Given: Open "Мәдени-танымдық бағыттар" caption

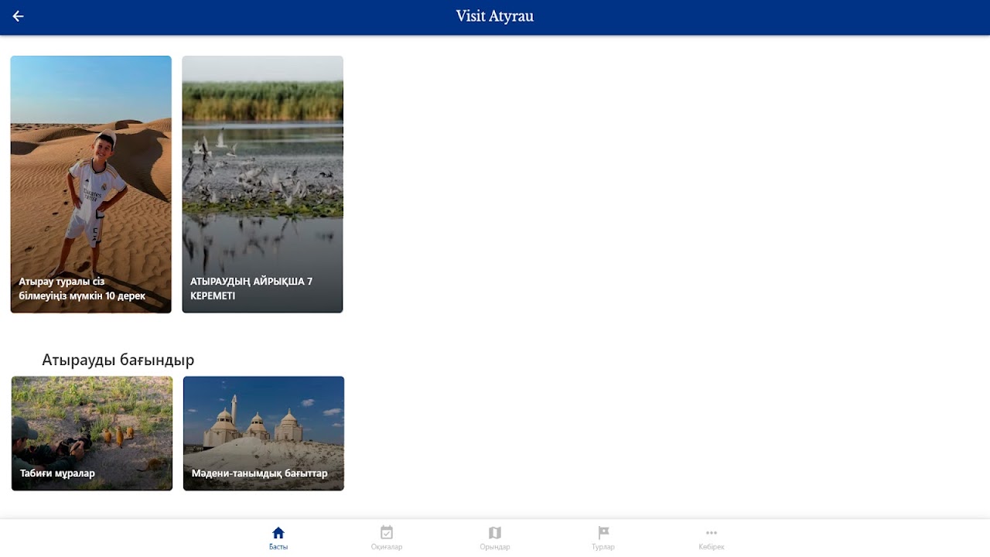Looking at the screenshot, I should tap(260, 473).
